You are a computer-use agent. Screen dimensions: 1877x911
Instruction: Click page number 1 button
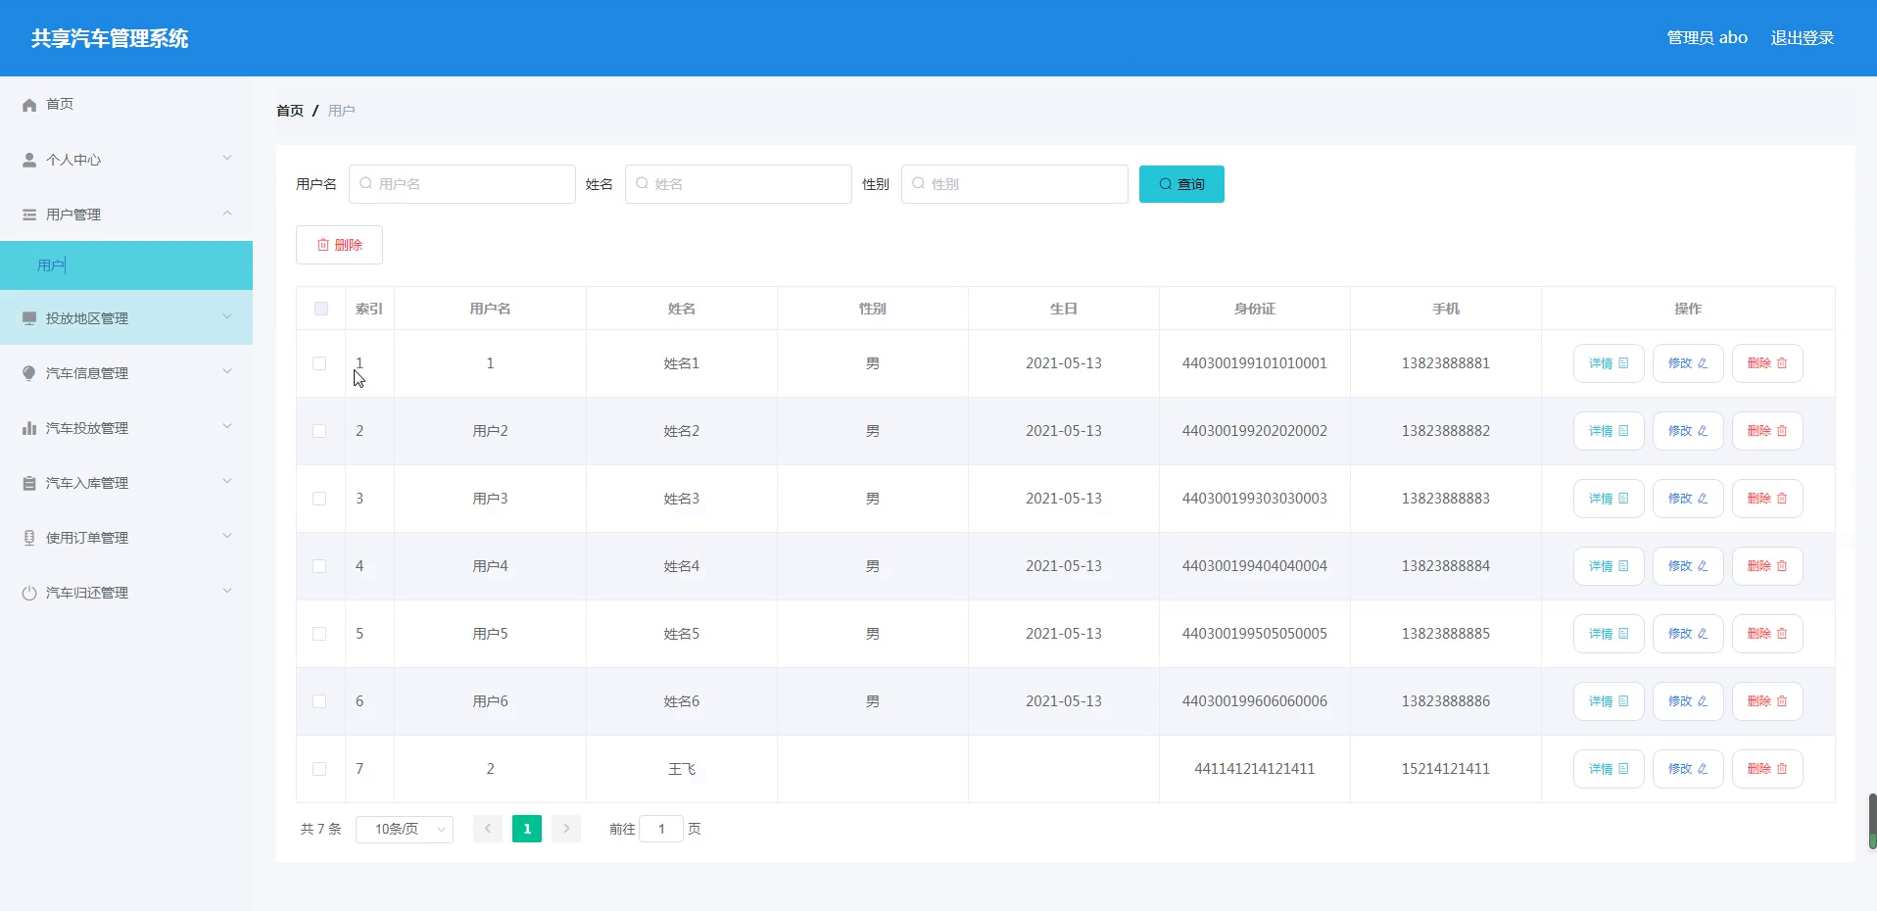tap(527, 829)
